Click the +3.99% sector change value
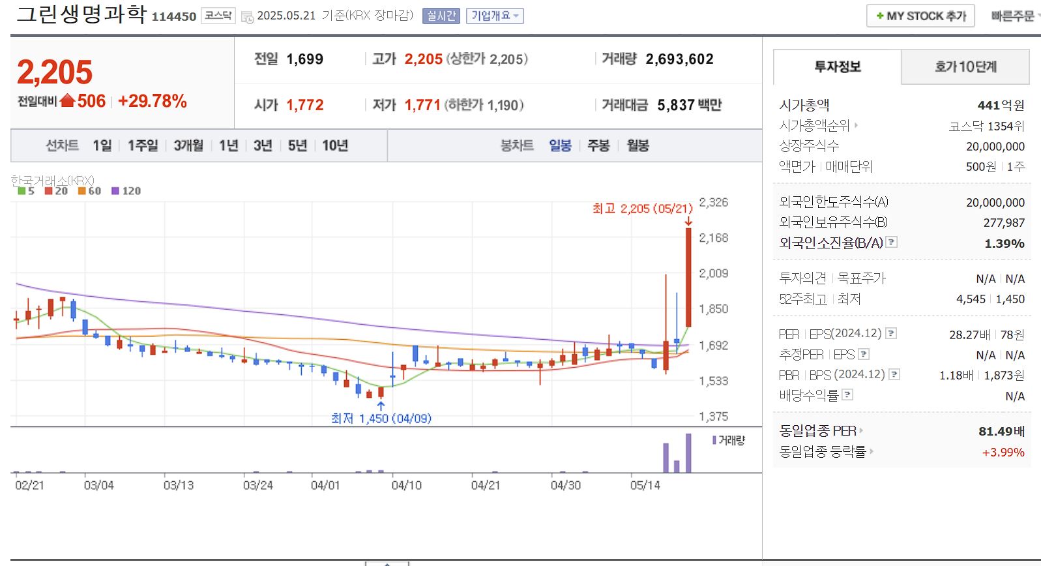This screenshot has width=1041, height=566. click(1003, 452)
